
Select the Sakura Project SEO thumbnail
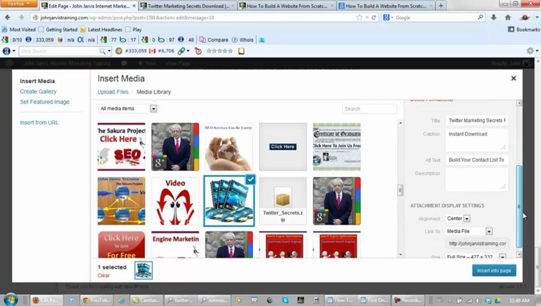(121, 147)
